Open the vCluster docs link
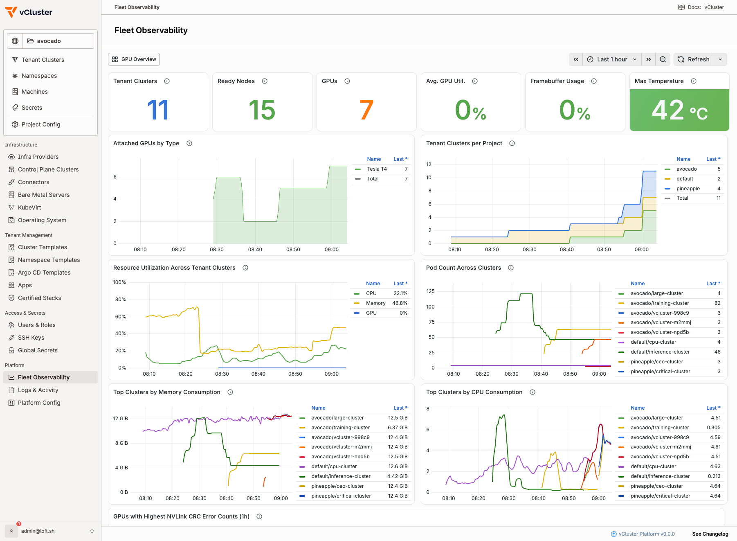The height and width of the screenshot is (541, 737). pos(714,7)
